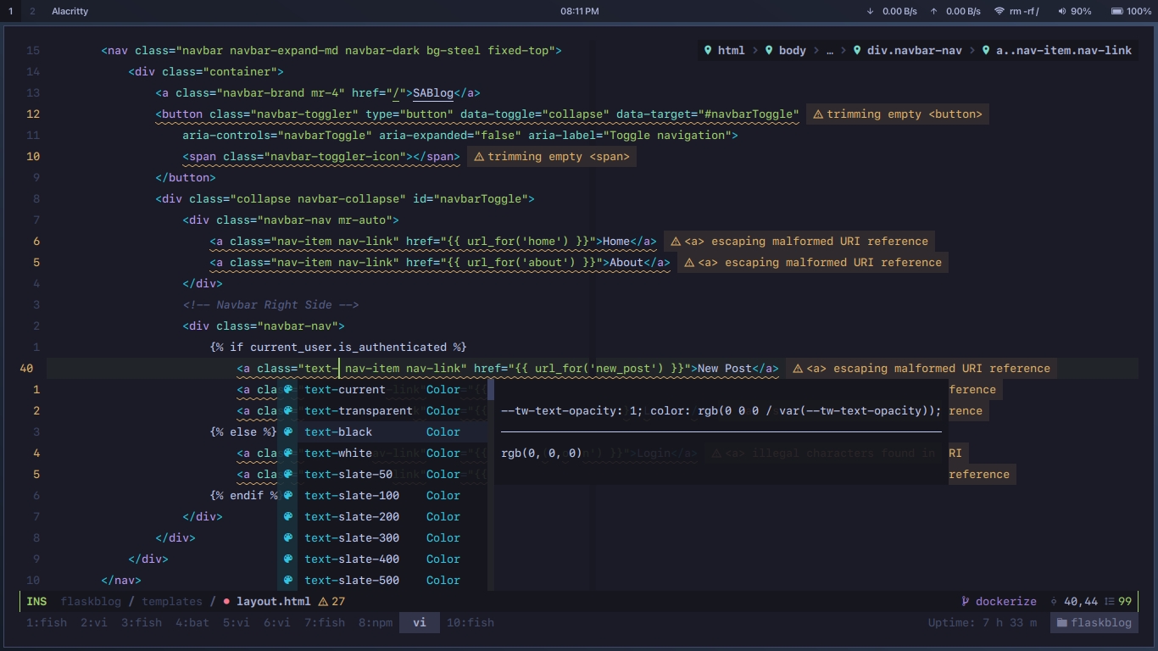Image resolution: width=1158 pixels, height=651 pixels.
Task: Click rgb(0, 0, 0) preview text
Action: (542, 453)
